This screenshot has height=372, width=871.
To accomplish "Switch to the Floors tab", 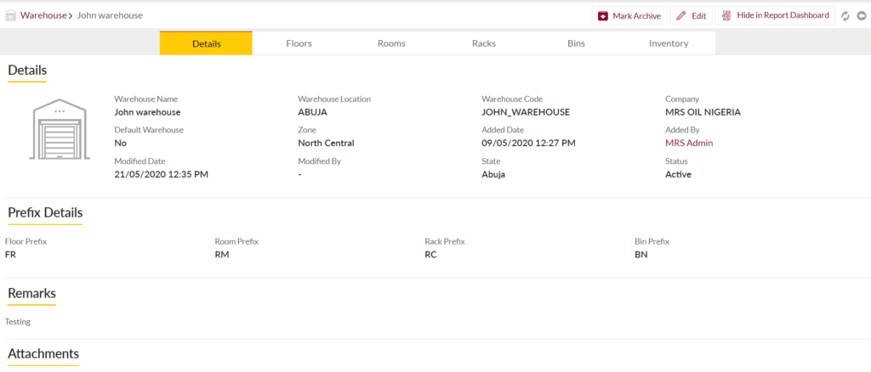I will coord(299,43).
